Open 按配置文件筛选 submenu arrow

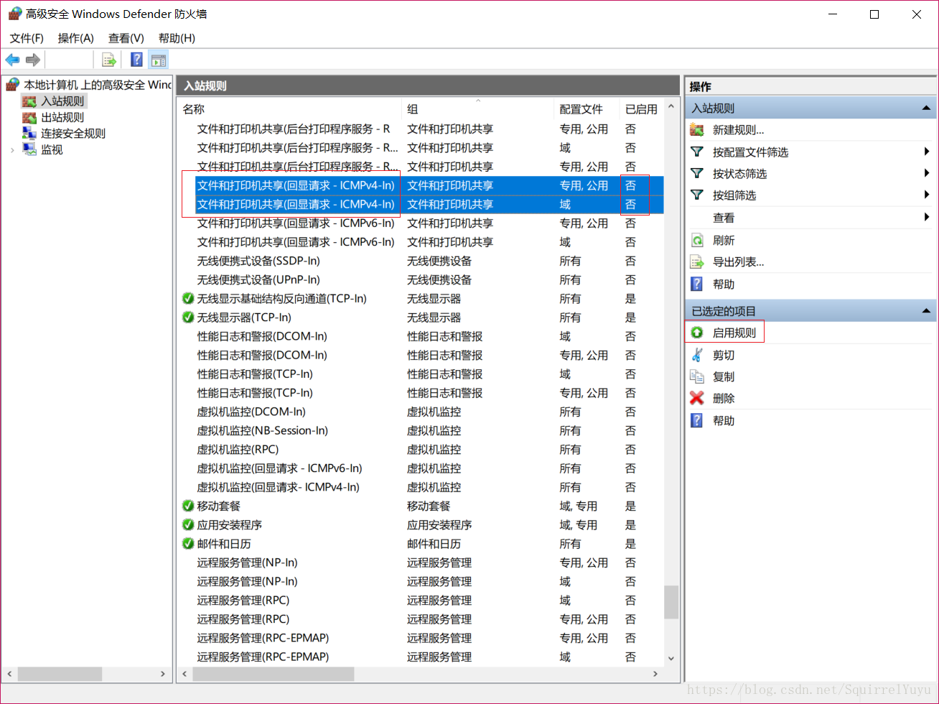click(x=928, y=152)
